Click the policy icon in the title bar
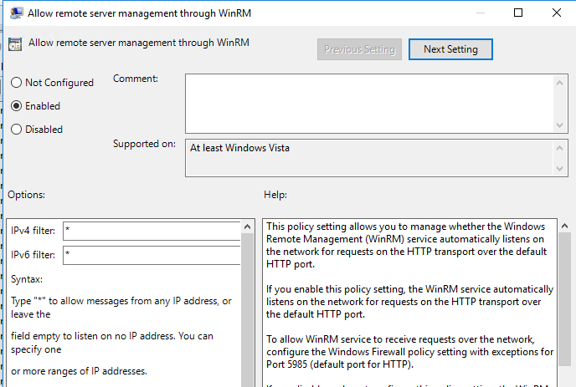This screenshot has width=576, height=387. 14,13
